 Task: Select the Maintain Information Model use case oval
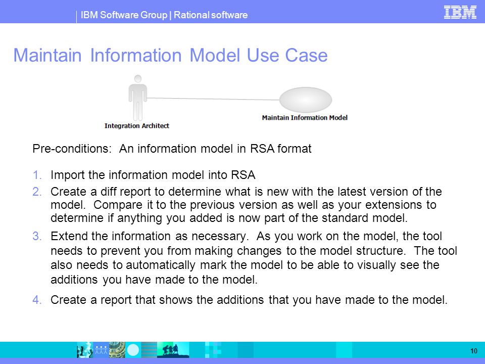pyautogui.click(x=306, y=100)
